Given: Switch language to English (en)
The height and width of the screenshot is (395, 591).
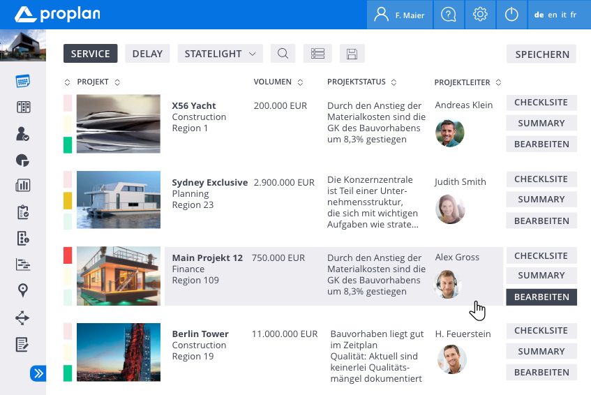Looking at the screenshot, I should point(552,15).
